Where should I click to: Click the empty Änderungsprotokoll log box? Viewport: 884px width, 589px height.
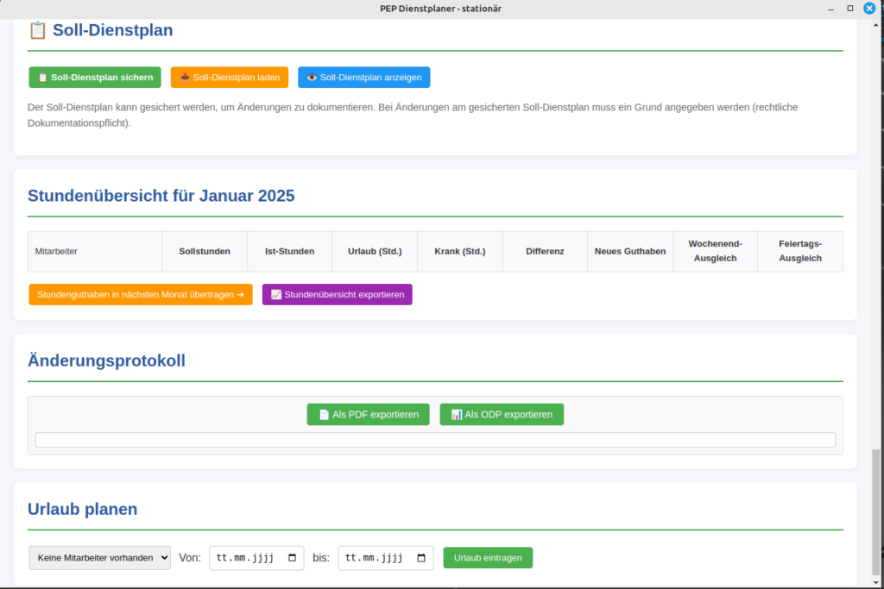click(435, 440)
